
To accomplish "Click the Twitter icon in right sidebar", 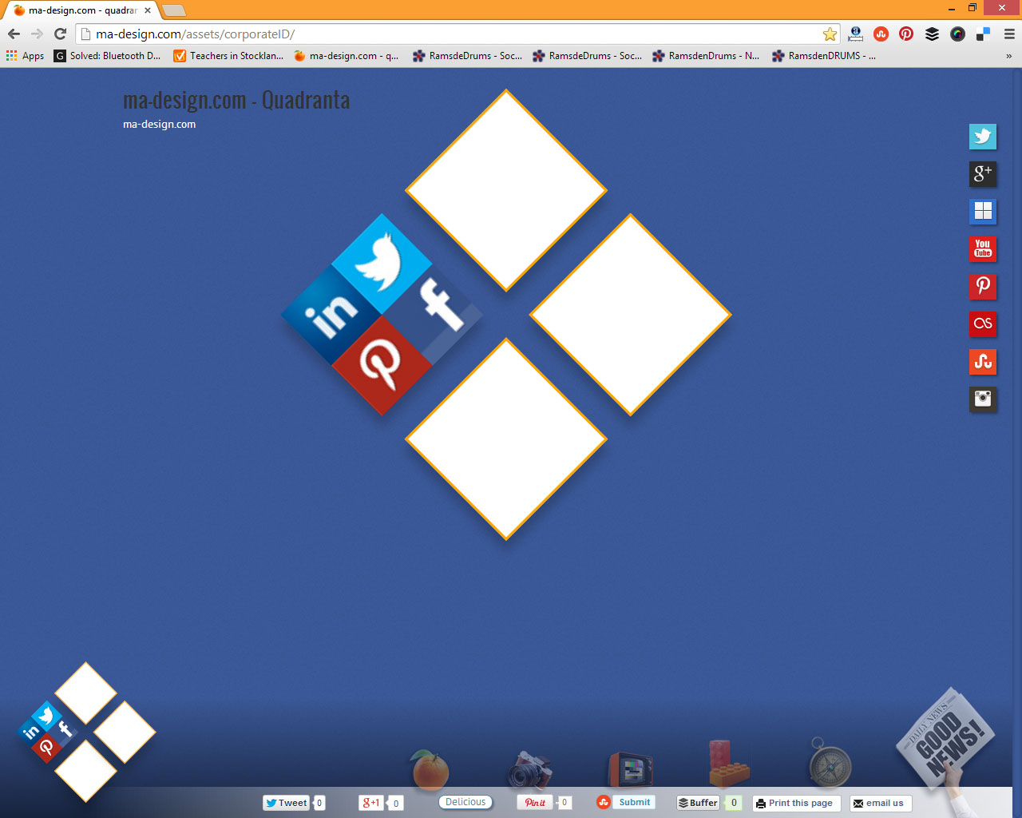I will point(983,137).
